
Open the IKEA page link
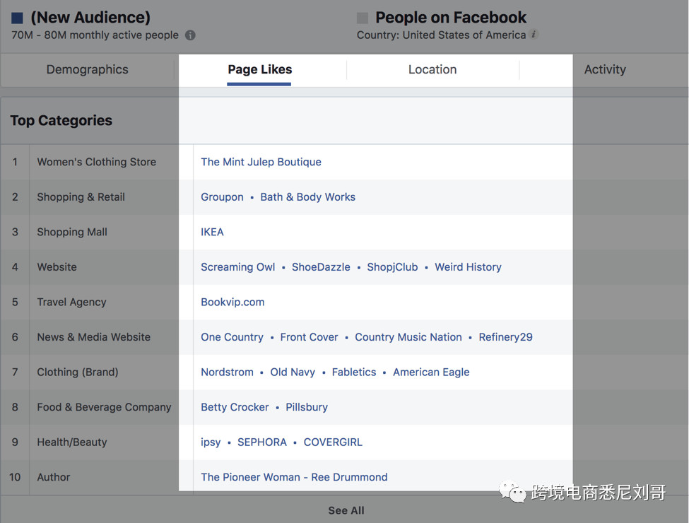(212, 231)
